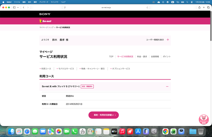Viewport: 212px width, 137px height.
Task: Click menu bar clock 1月23日(金) 14:56
Action: (203, 2)
